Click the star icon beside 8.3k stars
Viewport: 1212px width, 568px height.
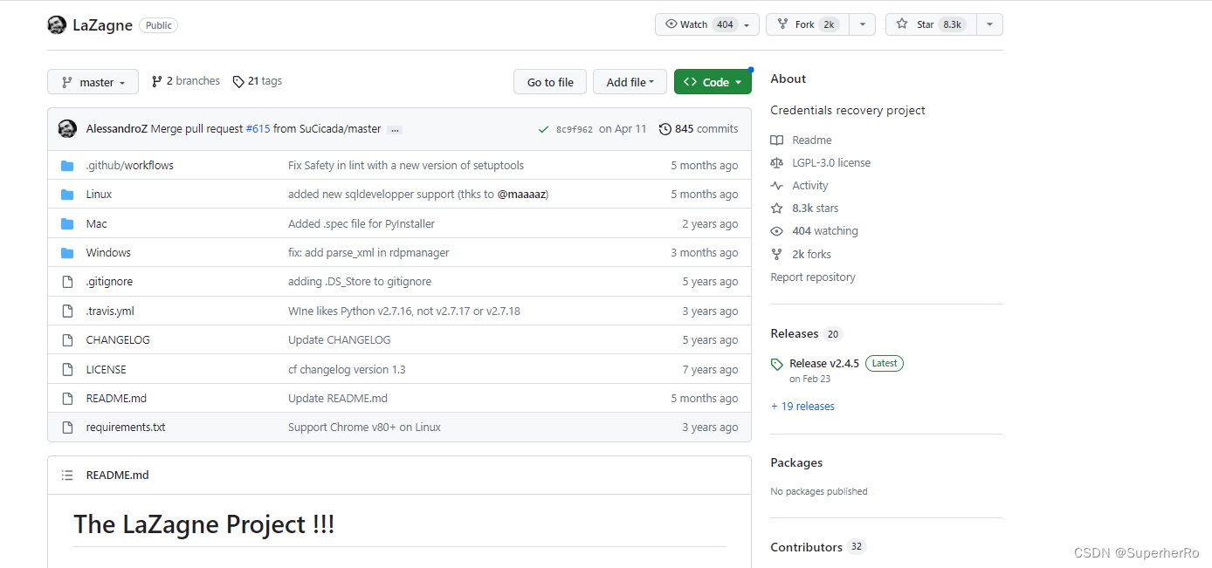[x=777, y=209]
